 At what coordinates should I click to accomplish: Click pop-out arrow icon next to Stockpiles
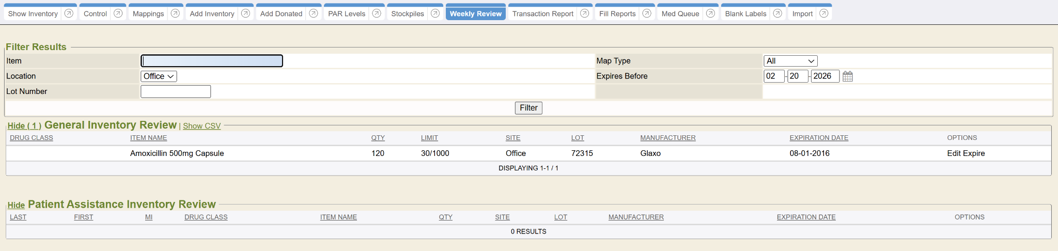(x=435, y=13)
